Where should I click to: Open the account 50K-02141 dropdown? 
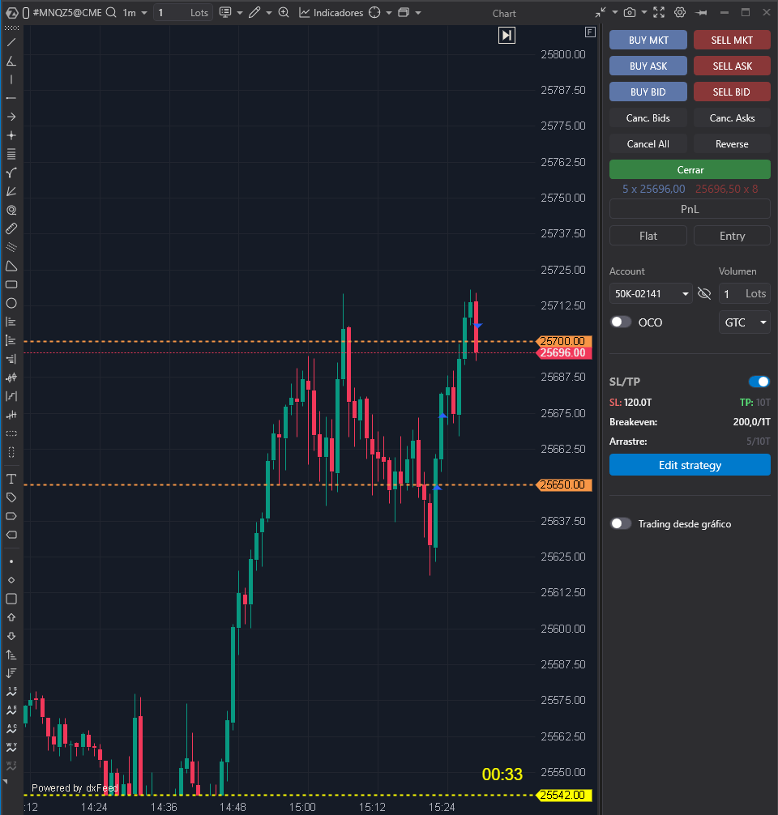[x=651, y=293]
